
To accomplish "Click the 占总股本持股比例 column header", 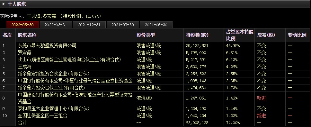I will tap(240, 35).
